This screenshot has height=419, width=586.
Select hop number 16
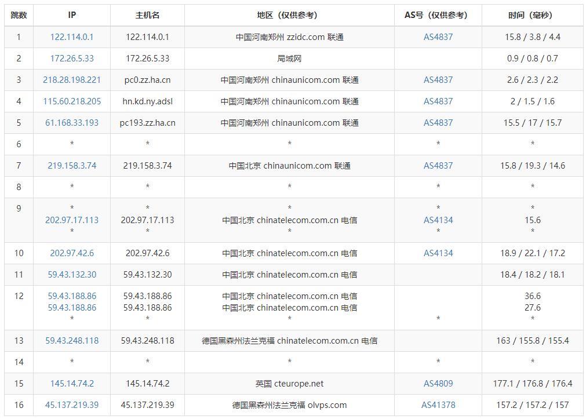(x=19, y=405)
